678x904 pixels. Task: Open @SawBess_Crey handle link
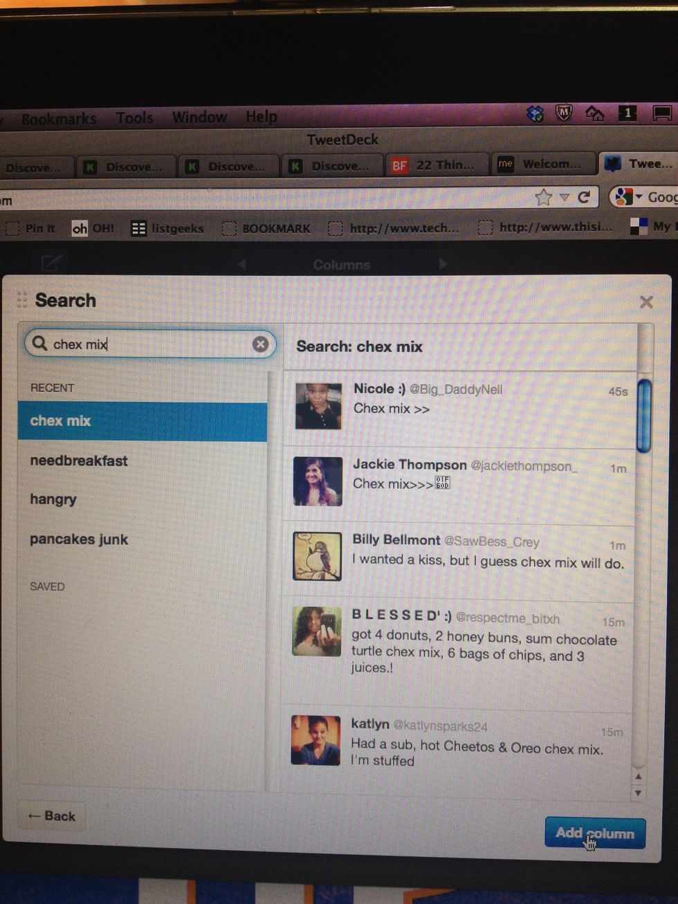tap(491, 542)
